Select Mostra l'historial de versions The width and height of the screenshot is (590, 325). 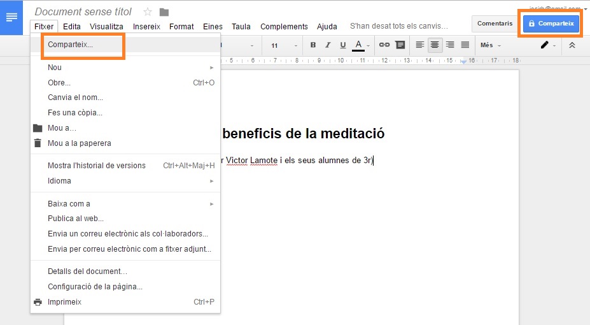tap(125, 166)
